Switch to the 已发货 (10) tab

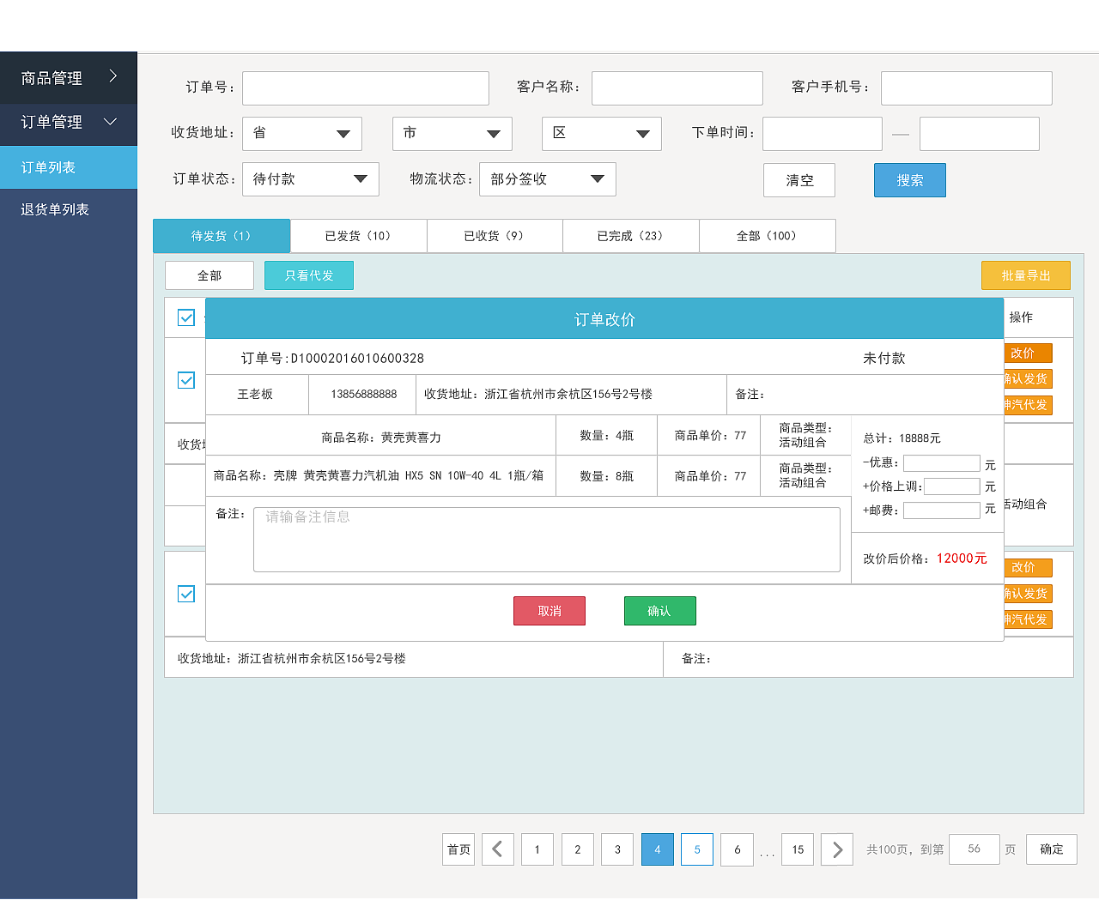click(358, 236)
